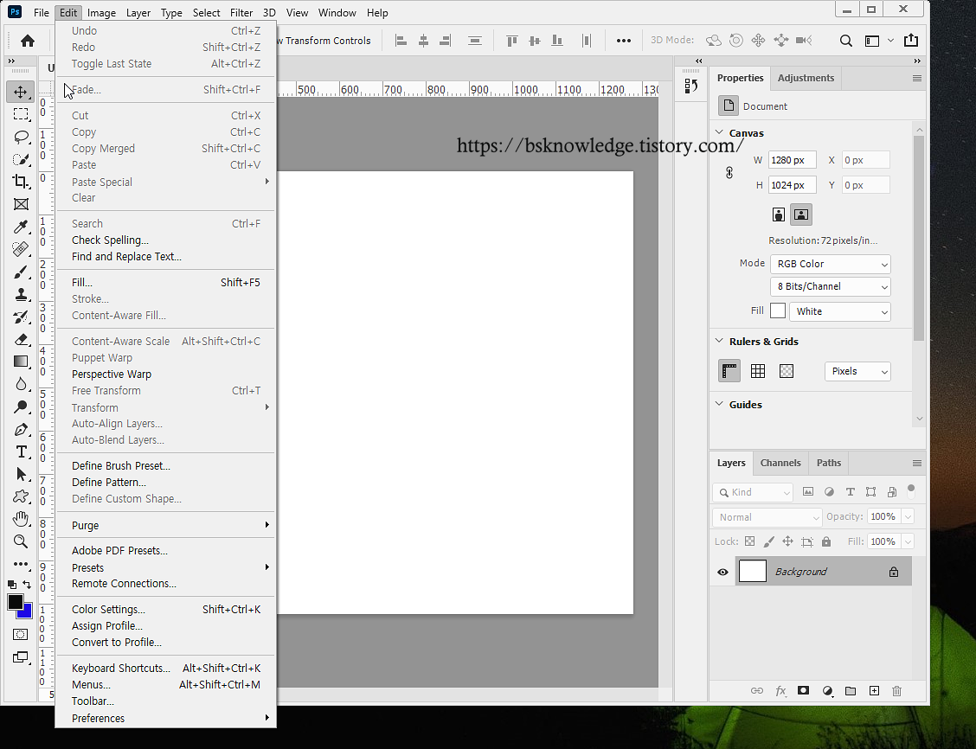The height and width of the screenshot is (749, 976).
Task: Create new fill or adjustment layer
Action: (x=827, y=690)
